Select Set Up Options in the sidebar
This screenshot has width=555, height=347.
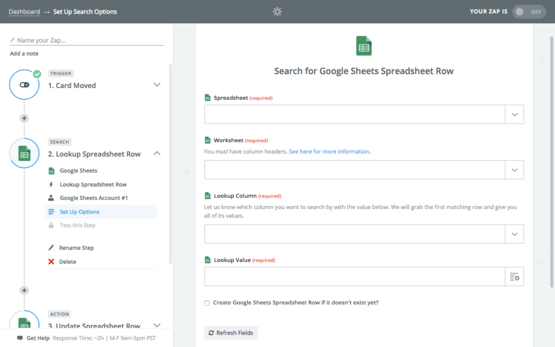click(x=79, y=211)
